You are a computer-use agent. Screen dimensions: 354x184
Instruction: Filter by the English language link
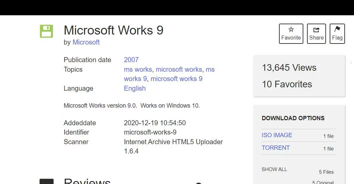[x=135, y=88]
